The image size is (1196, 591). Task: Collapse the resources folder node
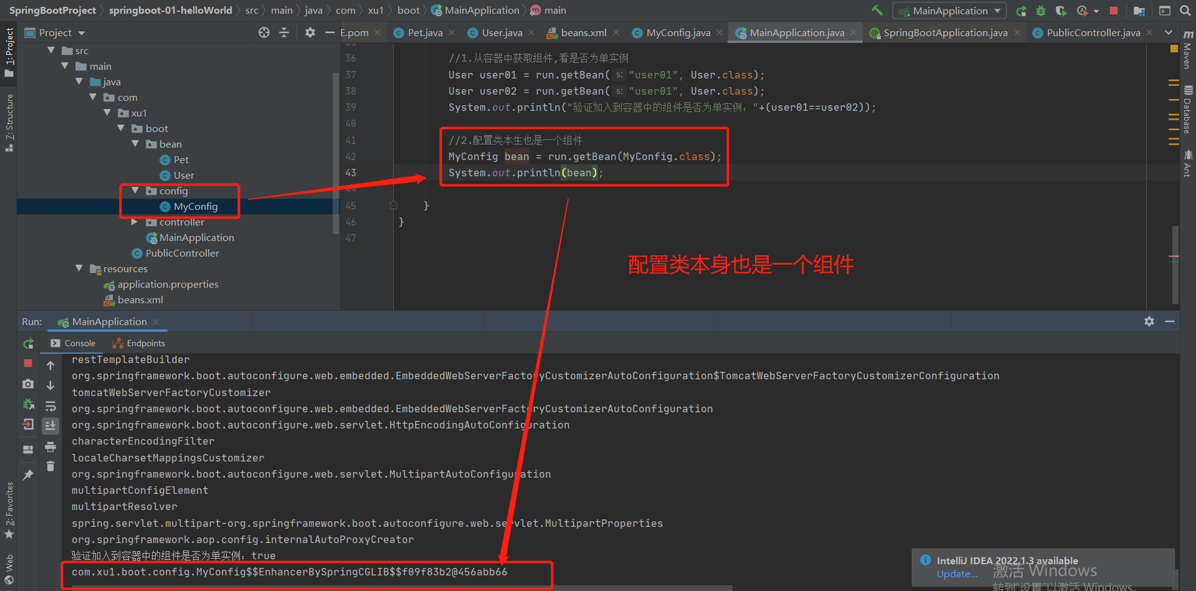pos(79,268)
